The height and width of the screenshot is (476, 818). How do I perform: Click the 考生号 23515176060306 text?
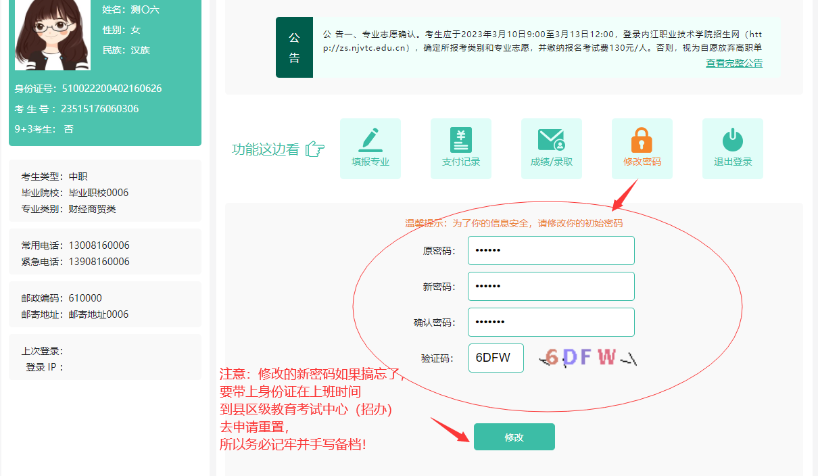pos(99,109)
